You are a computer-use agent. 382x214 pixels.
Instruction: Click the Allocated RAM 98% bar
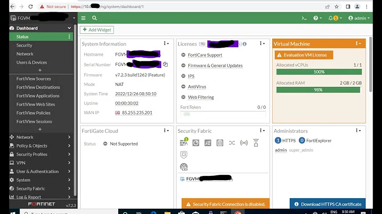click(318, 90)
